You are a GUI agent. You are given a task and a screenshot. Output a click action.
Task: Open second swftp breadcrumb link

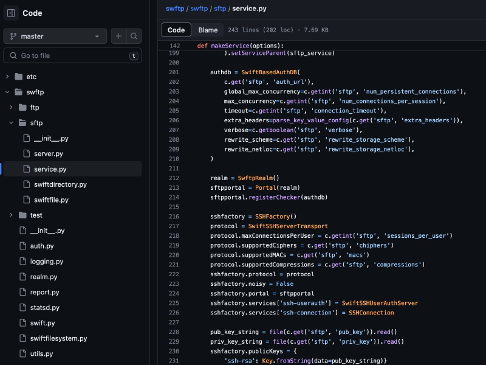[199, 9]
